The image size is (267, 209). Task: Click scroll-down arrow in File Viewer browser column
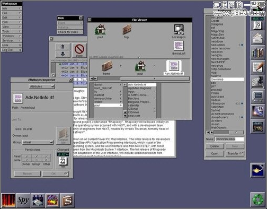[125, 116]
